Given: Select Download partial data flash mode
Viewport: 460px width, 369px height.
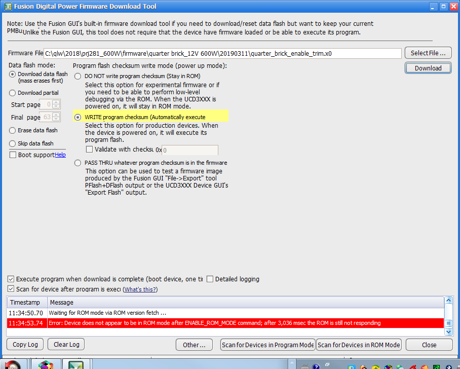Looking at the screenshot, I should click(12, 93).
